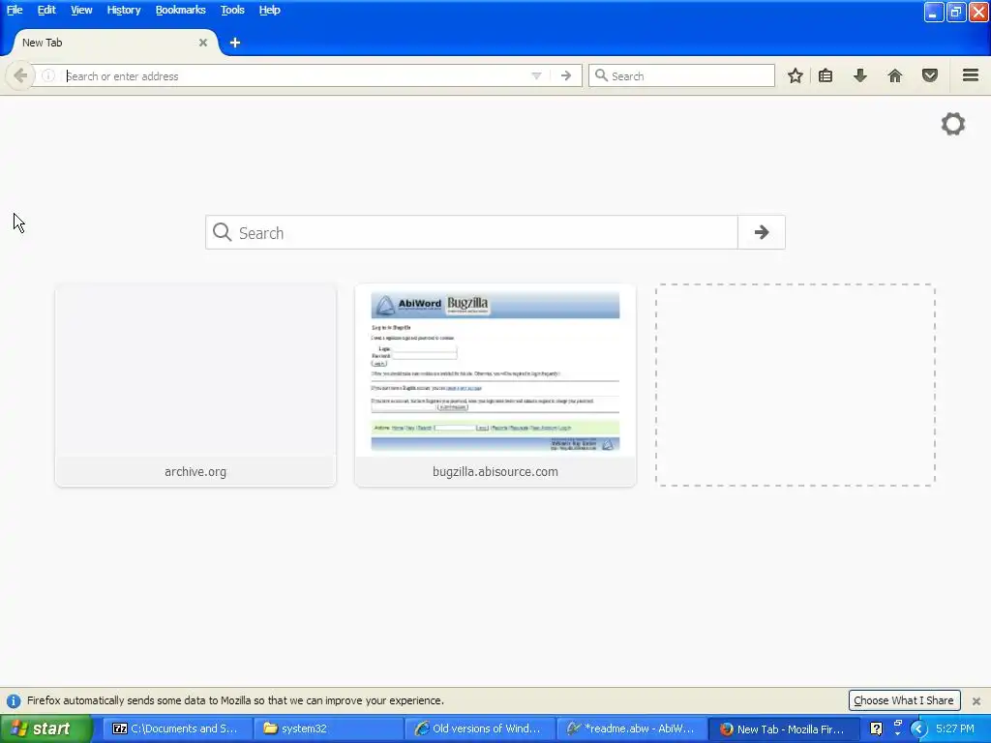Click the toolbar search magnifier icon
The height and width of the screenshot is (743, 991).
[x=601, y=75]
